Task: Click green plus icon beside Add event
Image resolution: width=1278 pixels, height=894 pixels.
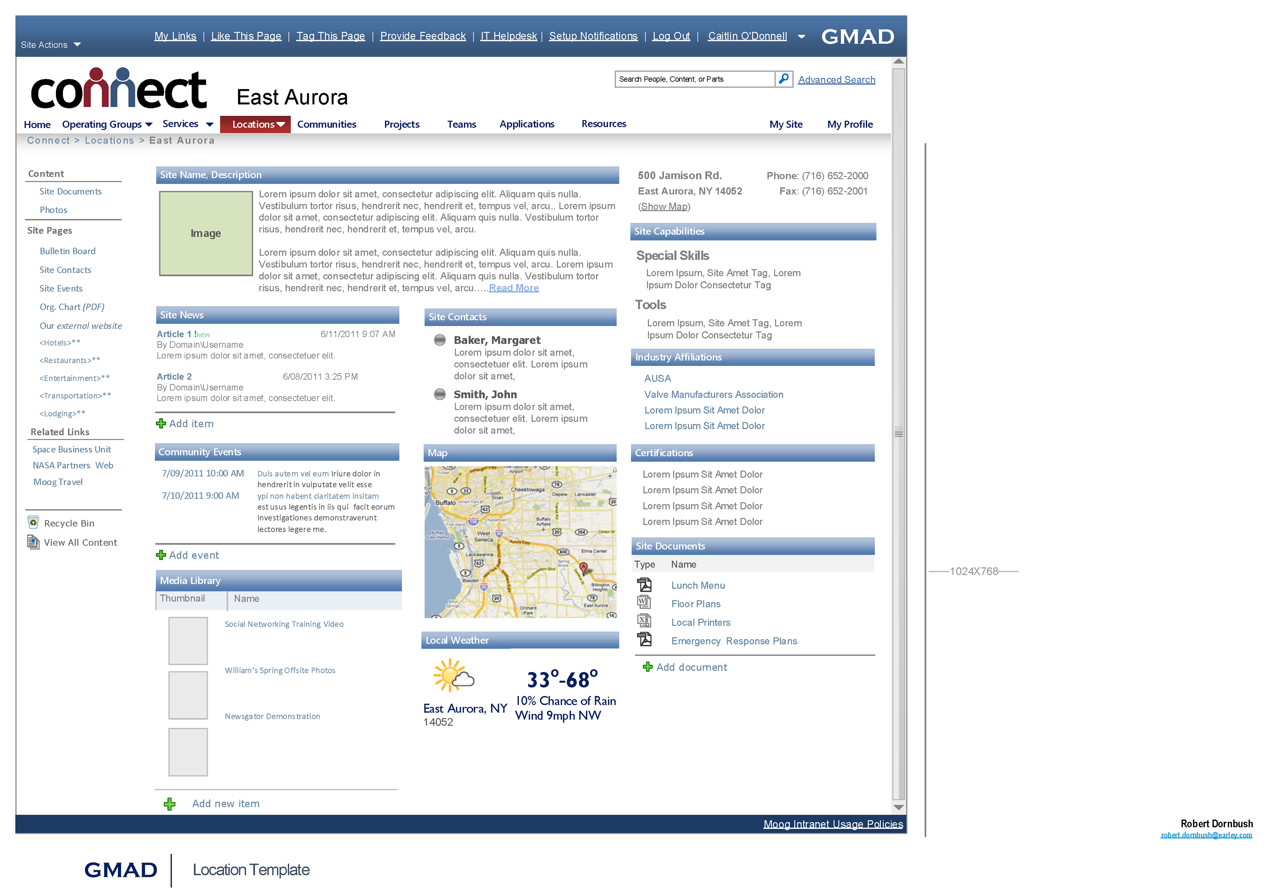Action: pos(161,555)
